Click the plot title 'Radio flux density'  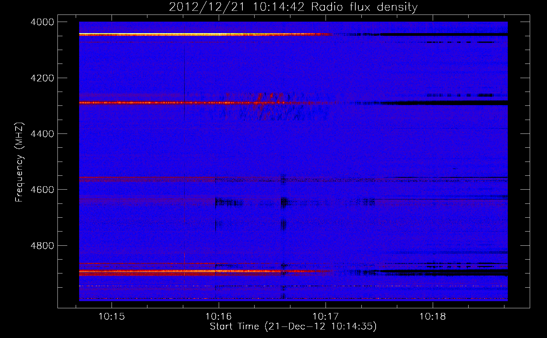tap(364, 7)
